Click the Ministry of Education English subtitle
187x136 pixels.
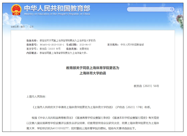tap(57, 14)
